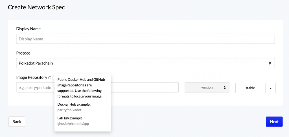Click the ghcr.io/phanatic/app example text

[73, 123]
